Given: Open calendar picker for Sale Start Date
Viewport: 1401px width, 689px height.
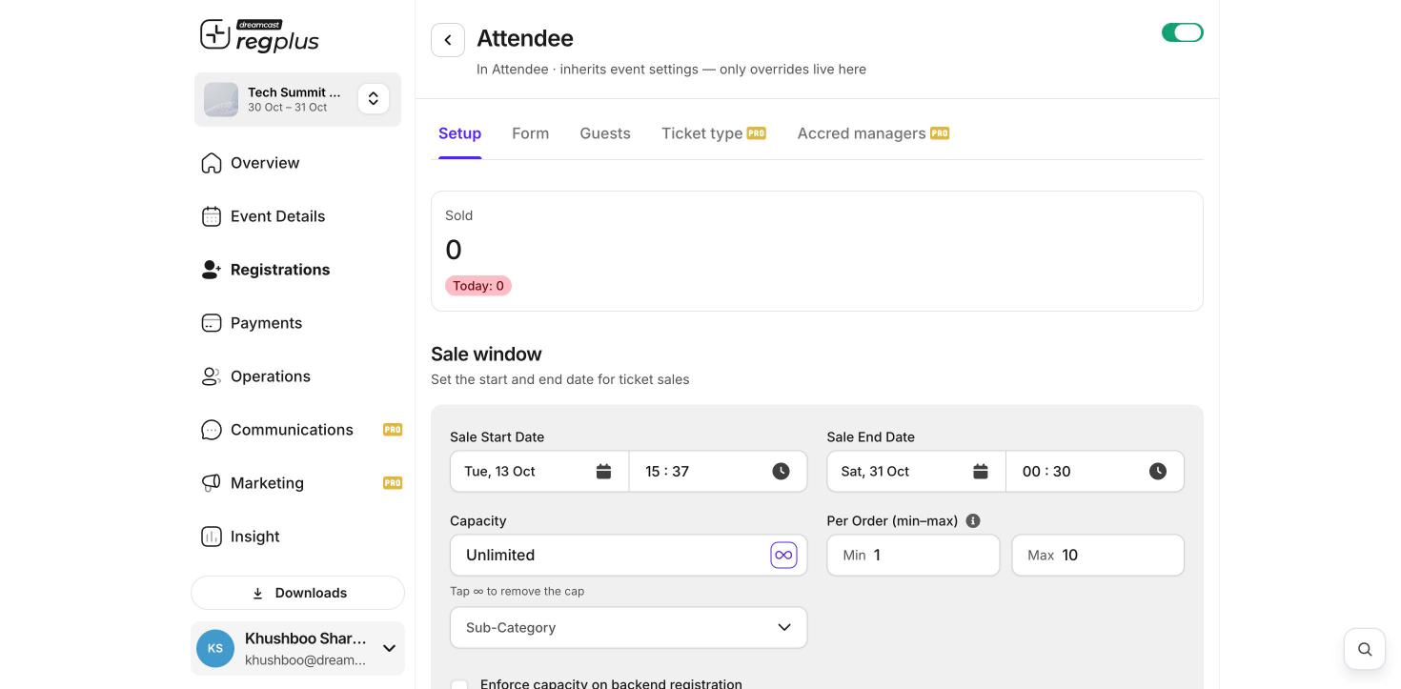Looking at the screenshot, I should coord(603,472).
